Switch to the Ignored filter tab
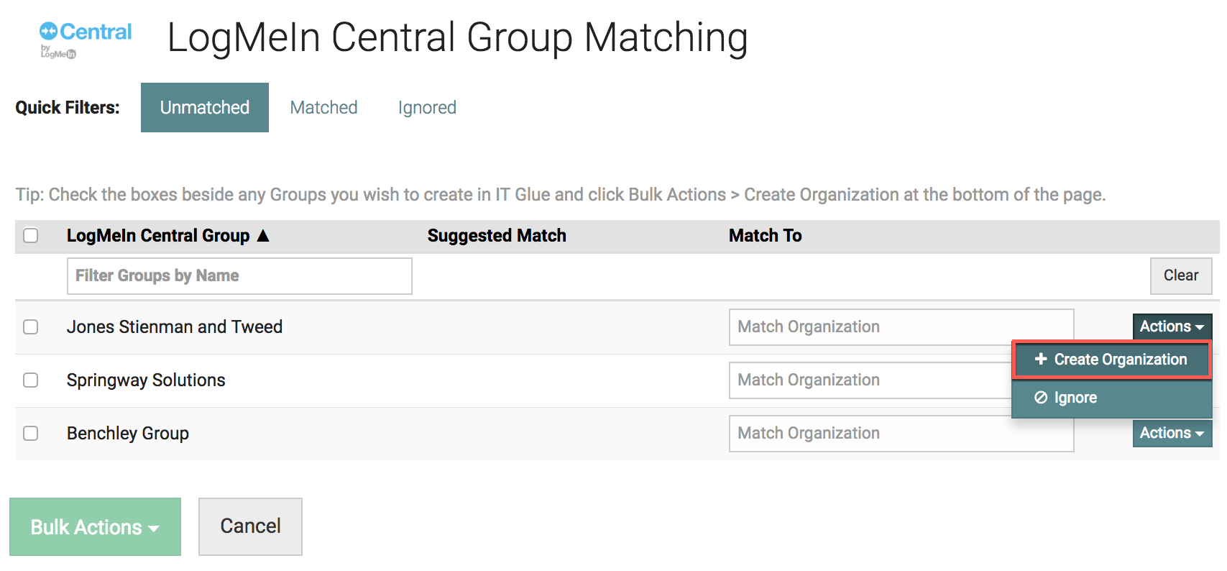1227x571 pixels. (427, 107)
